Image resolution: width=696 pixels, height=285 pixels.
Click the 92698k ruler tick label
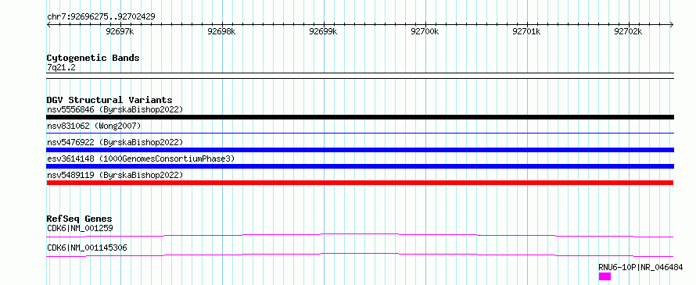[222, 31]
